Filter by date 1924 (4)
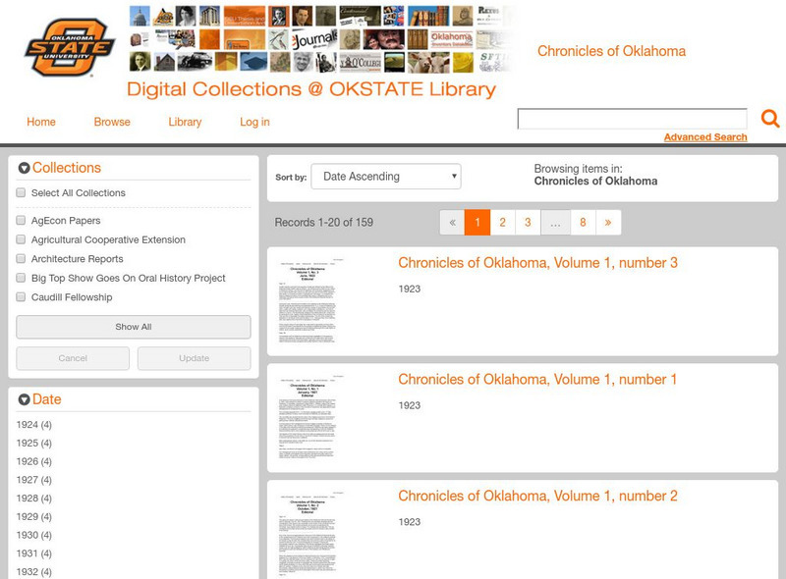Viewport: 786px width, 579px height. coord(34,425)
